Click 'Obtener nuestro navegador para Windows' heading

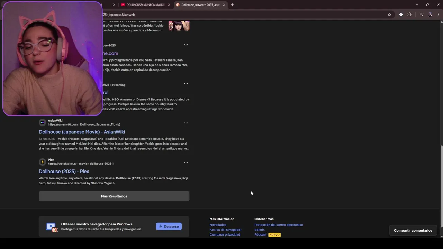pyautogui.click(x=97, y=224)
